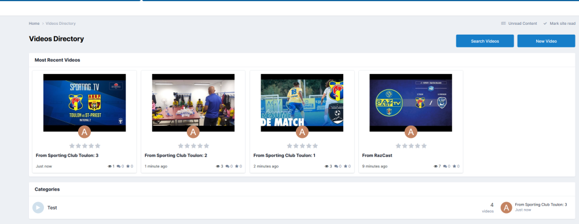Click author avatar on the From RazCast card
This screenshot has height=224, width=579.
[x=411, y=132]
